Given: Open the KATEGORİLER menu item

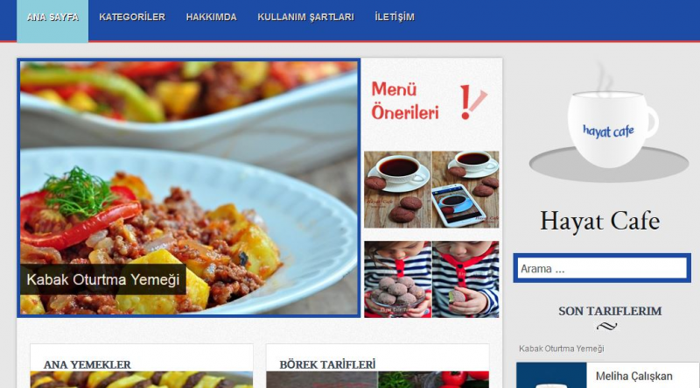Looking at the screenshot, I should pos(132,17).
